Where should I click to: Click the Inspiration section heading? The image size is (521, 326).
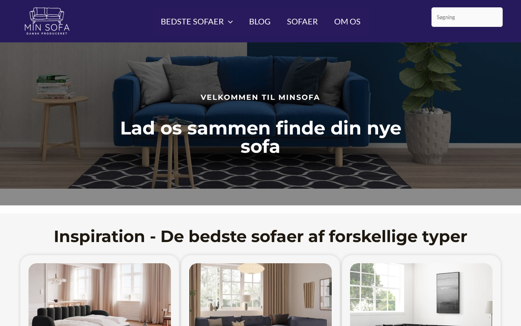click(260, 236)
